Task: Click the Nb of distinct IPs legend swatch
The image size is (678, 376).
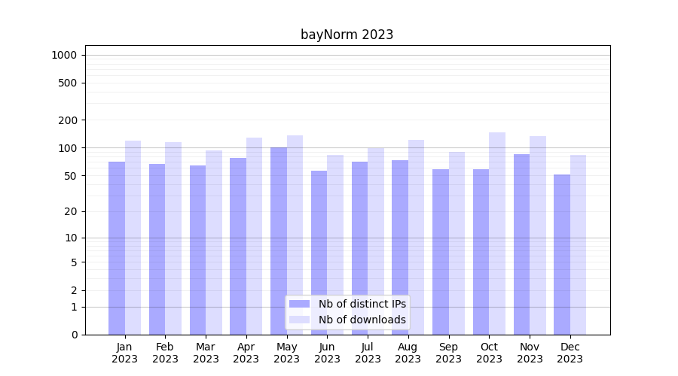Action: point(299,304)
